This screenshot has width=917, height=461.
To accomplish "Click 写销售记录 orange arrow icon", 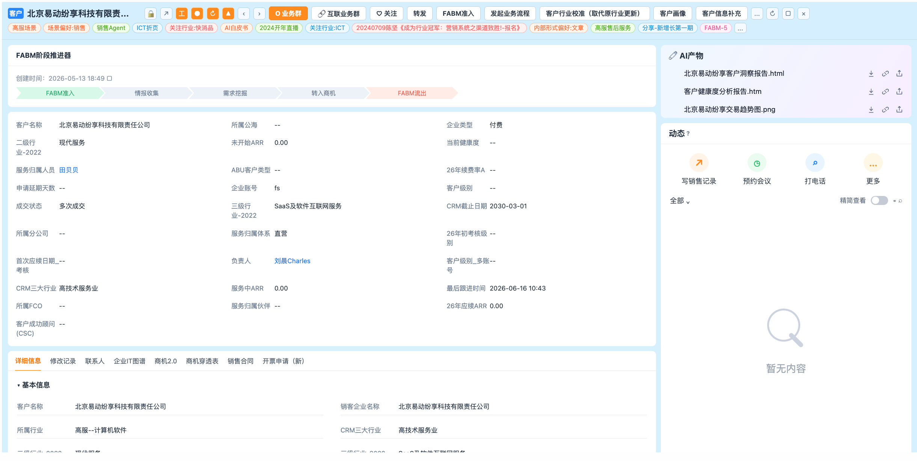I will 699,163.
